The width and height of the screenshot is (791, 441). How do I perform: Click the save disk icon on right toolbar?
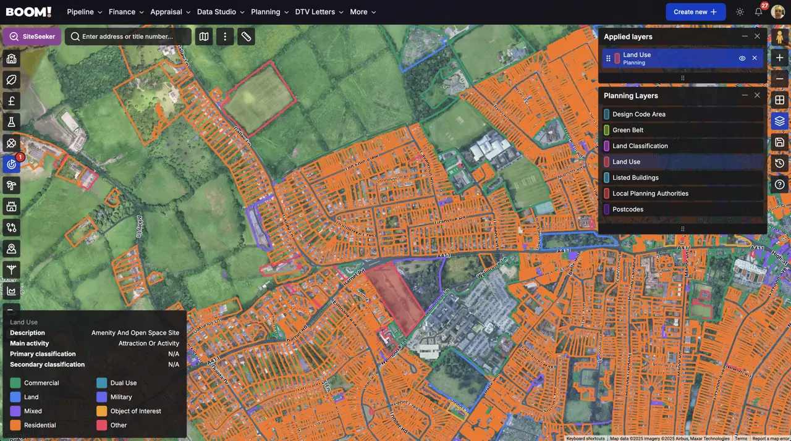click(x=780, y=143)
